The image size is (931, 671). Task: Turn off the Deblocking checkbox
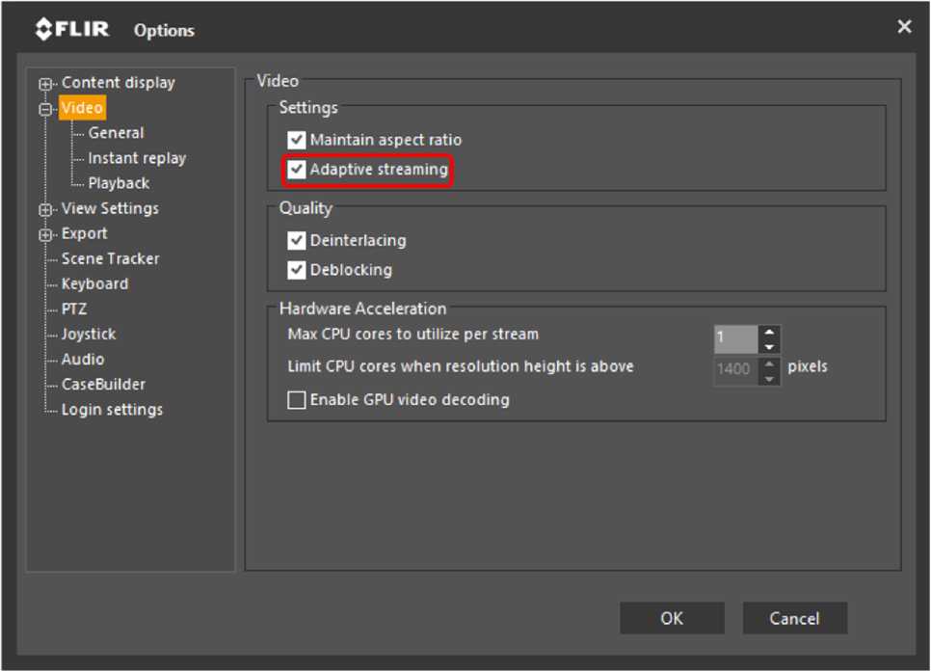pyautogui.click(x=297, y=270)
